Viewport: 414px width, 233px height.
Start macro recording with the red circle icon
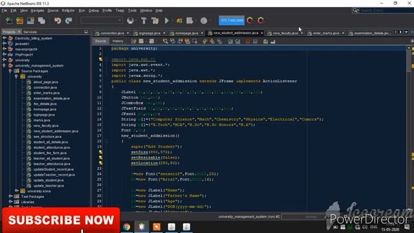(248, 41)
